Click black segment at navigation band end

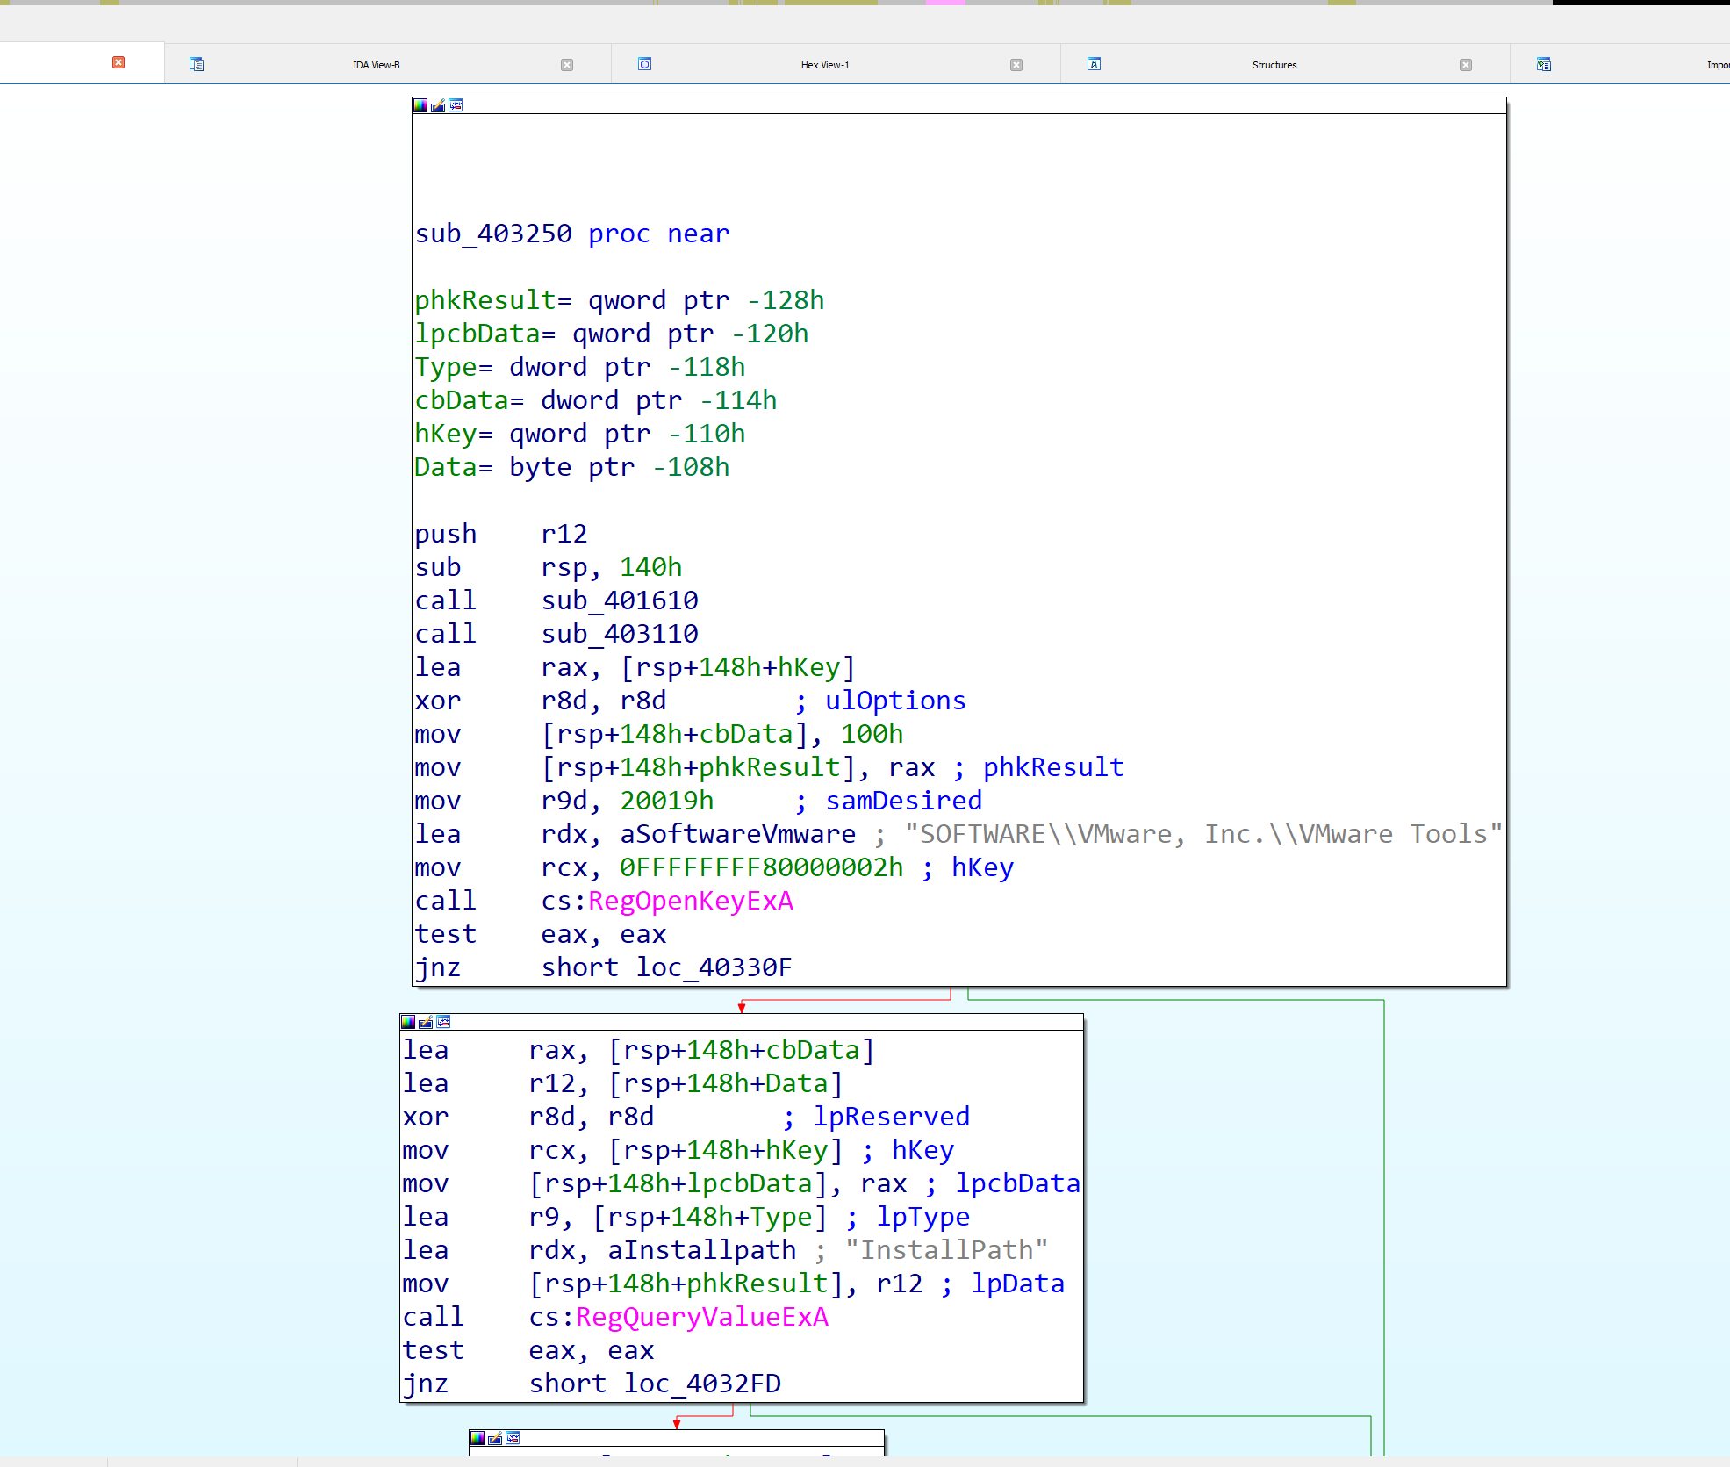pyautogui.click(x=1641, y=3)
